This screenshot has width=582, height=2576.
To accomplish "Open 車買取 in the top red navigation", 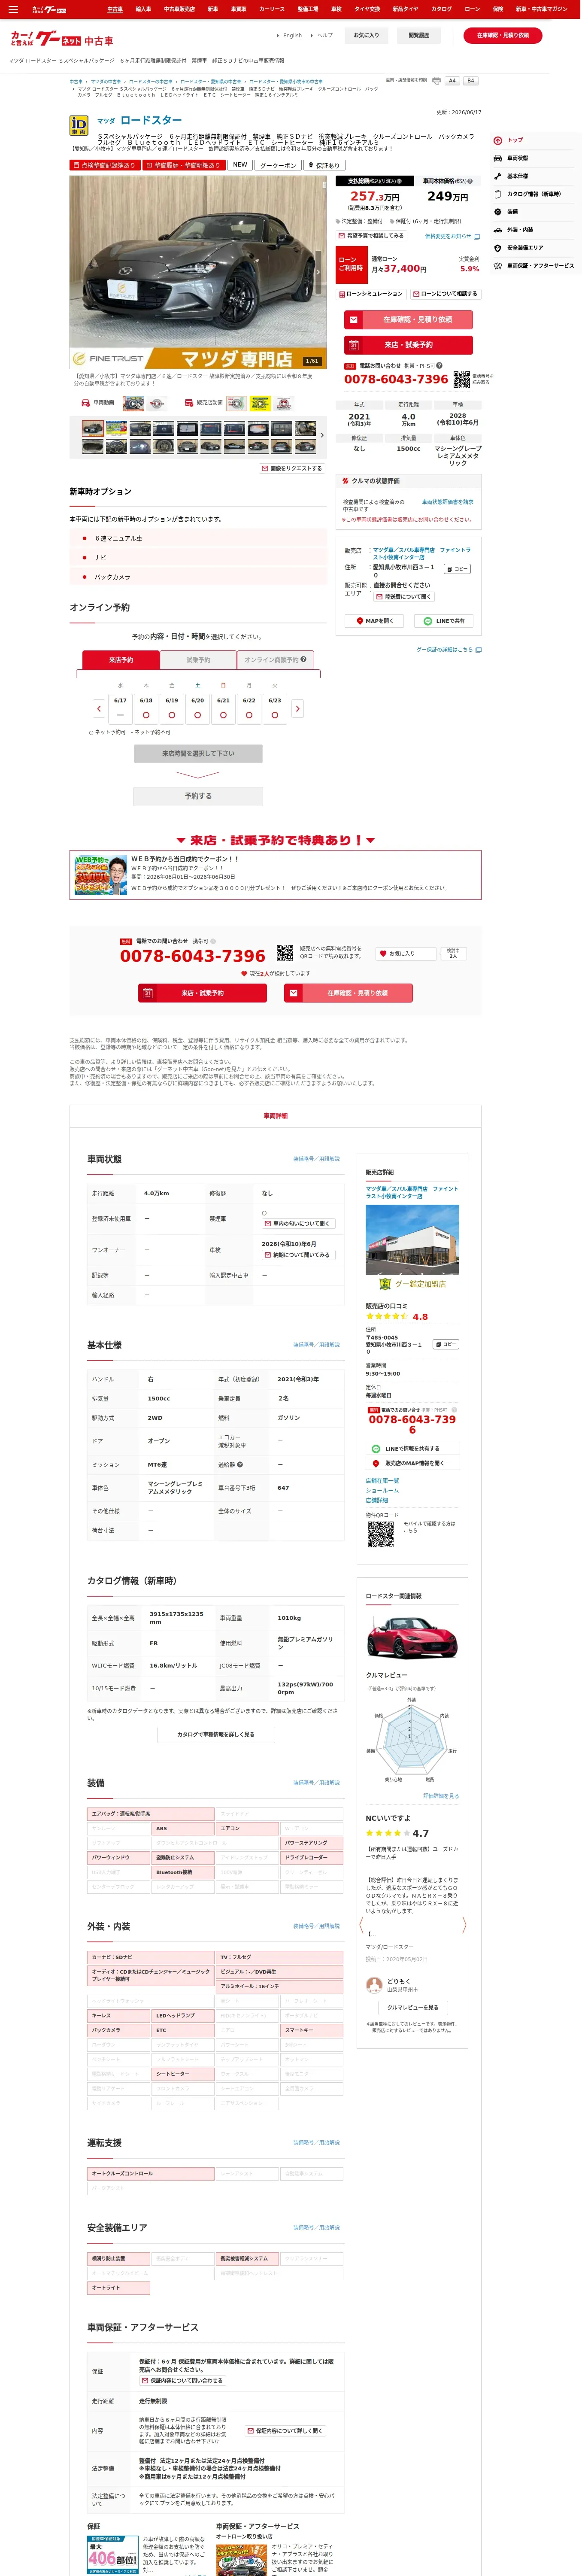I will pos(238,9).
